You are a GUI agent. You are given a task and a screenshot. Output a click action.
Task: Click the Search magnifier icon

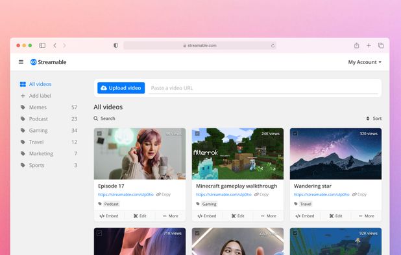pyautogui.click(x=96, y=118)
